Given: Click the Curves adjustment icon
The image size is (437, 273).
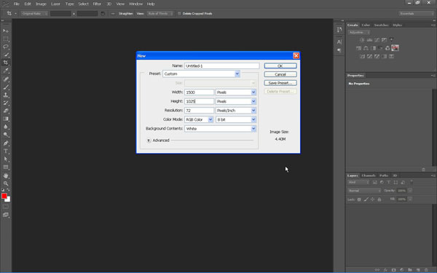Looking at the screenshot, I should coord(377,40).
